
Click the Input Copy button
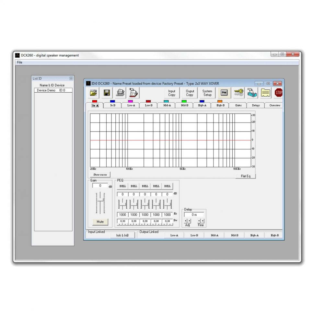point(172,93)
